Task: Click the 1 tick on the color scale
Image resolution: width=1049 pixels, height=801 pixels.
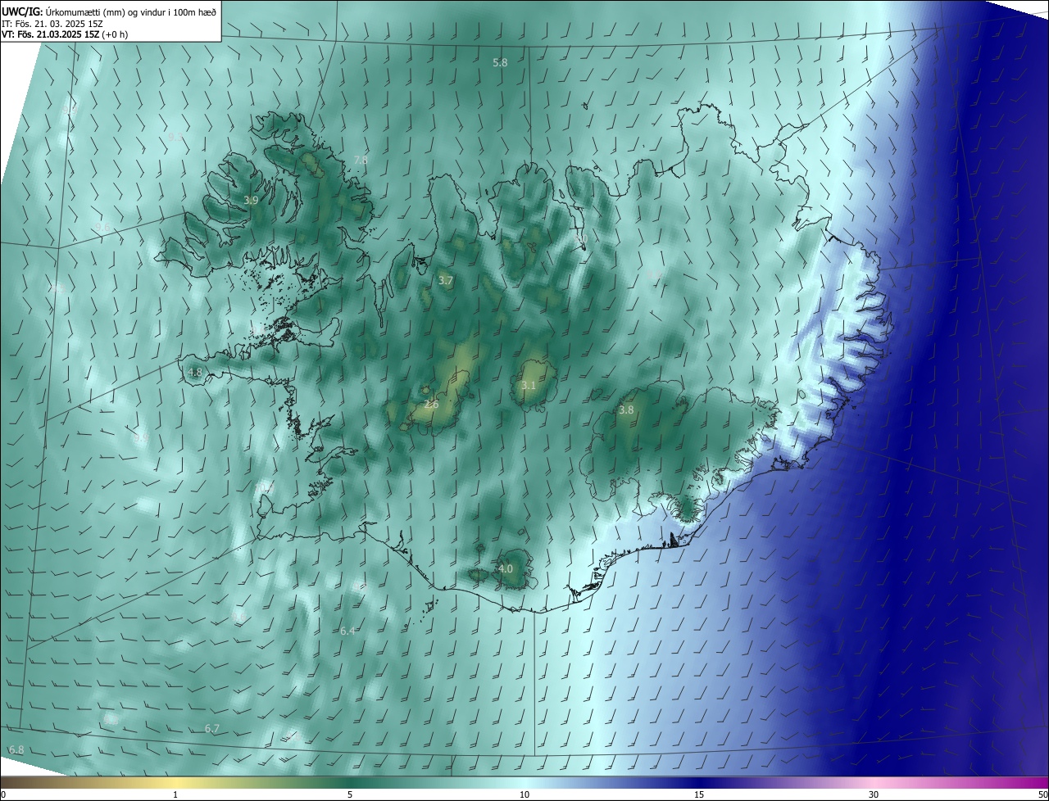Action: [x=175, y=795]
